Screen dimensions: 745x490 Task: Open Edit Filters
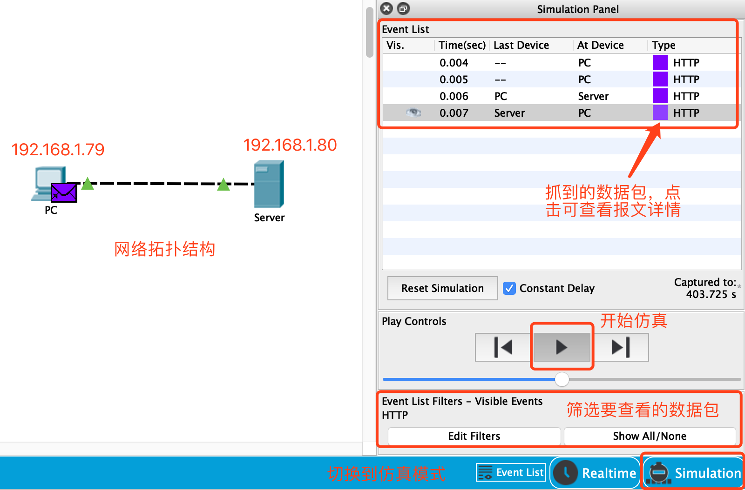pos(474,436)
